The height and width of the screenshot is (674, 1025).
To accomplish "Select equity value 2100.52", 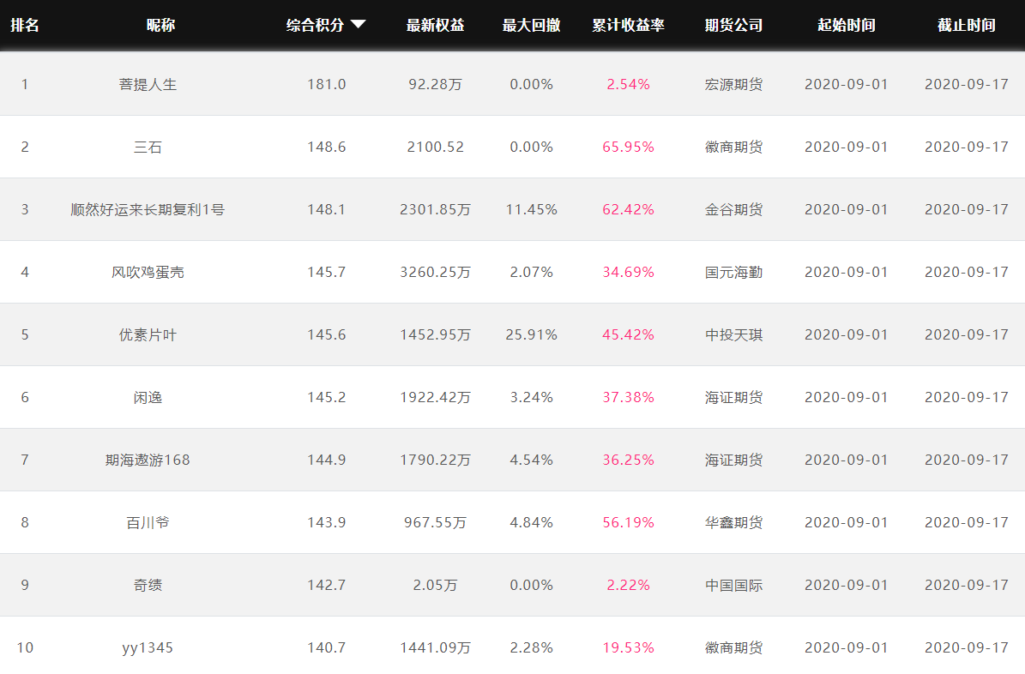I will (x=436, y=147).
